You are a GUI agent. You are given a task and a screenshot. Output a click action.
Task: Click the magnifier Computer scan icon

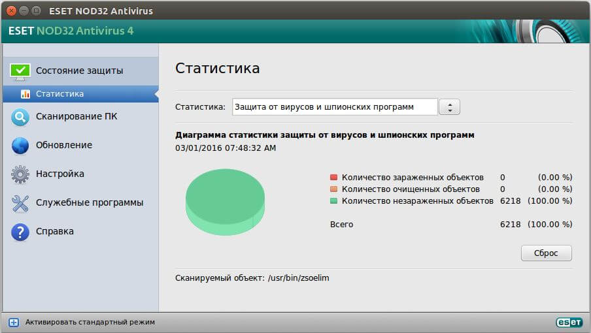20,117
